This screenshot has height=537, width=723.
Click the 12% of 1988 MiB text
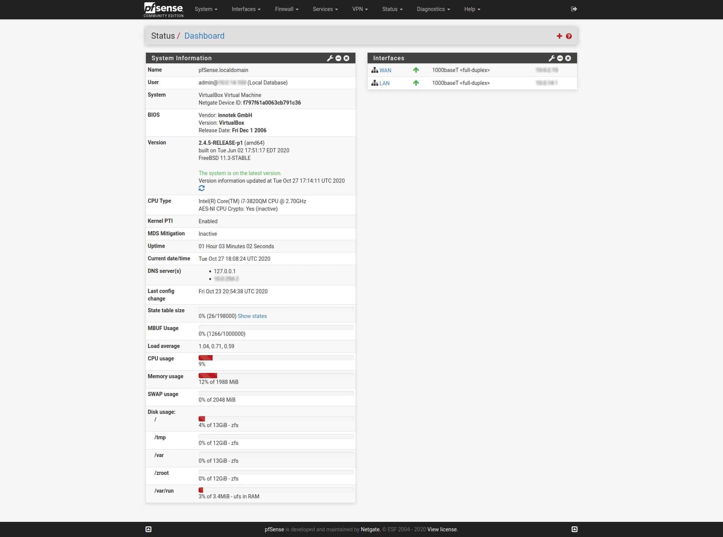[x=218, y=382]
